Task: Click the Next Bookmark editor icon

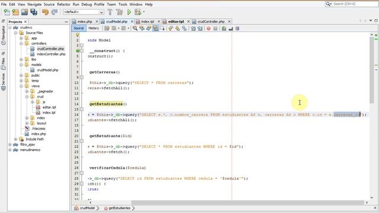Action: 178,28
